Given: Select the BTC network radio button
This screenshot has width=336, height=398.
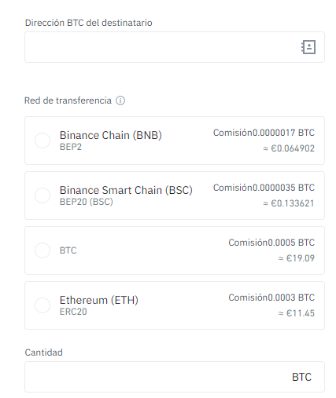Looking at the screenshot, I should (x=42, y=250).
